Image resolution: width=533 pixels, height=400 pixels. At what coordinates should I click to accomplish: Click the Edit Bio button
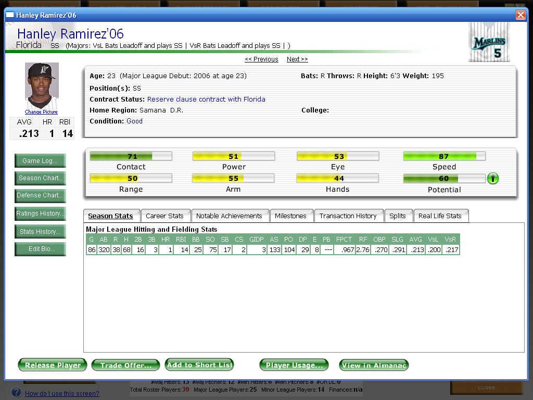point(40,249)
